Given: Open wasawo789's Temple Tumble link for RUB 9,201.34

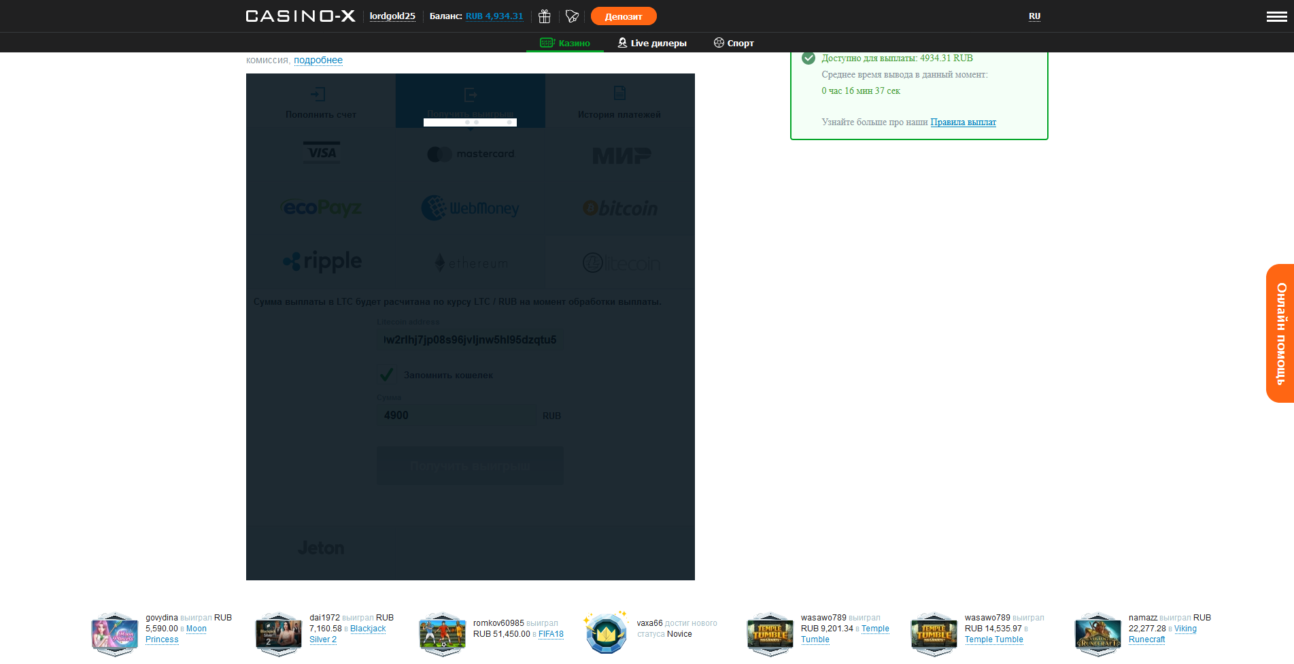Looking at the screenshot, I should tap(845, 634).
